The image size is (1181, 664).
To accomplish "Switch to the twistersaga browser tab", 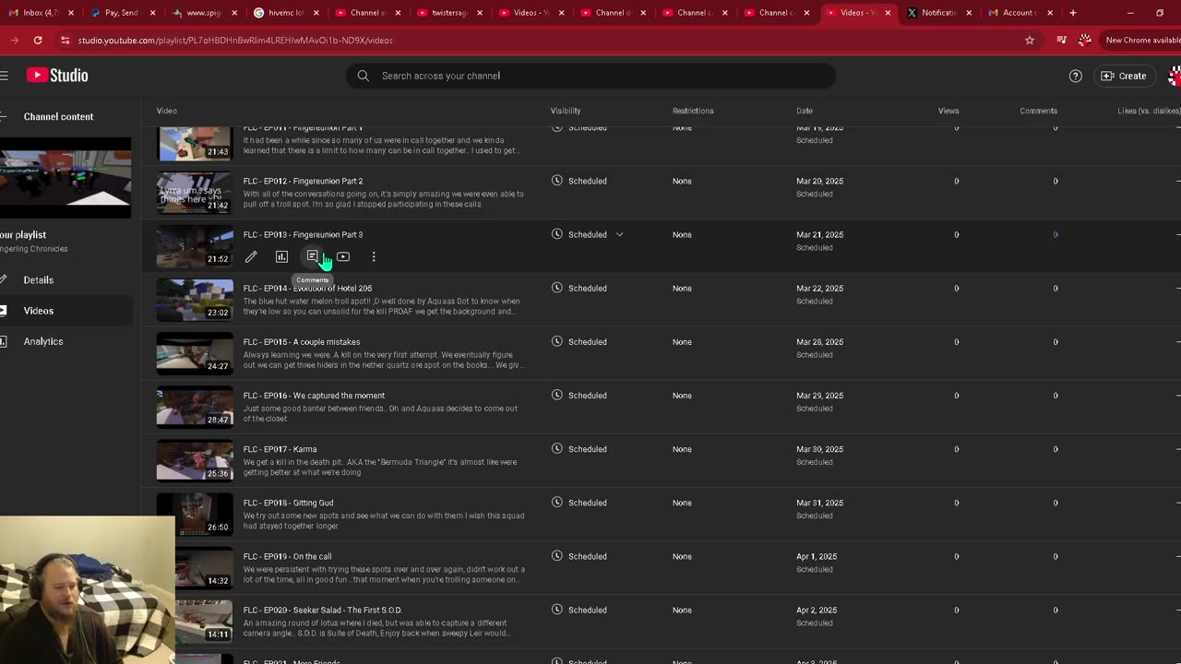I will point(447,13).
